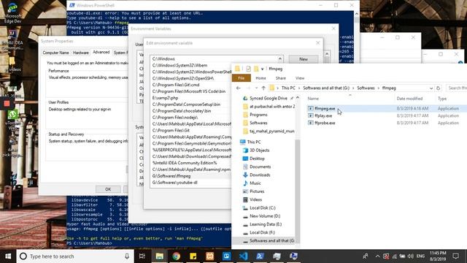The image size is (467, 263).
Task: Open the Windows Start menu
Action: pos(8,256)
